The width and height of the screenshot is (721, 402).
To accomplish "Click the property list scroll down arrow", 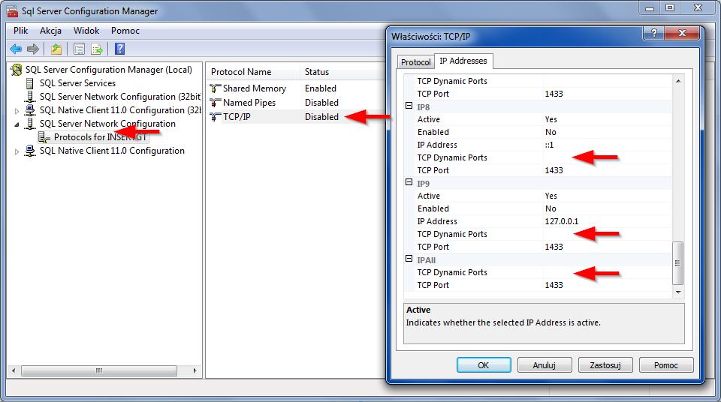I will [678, 292].
